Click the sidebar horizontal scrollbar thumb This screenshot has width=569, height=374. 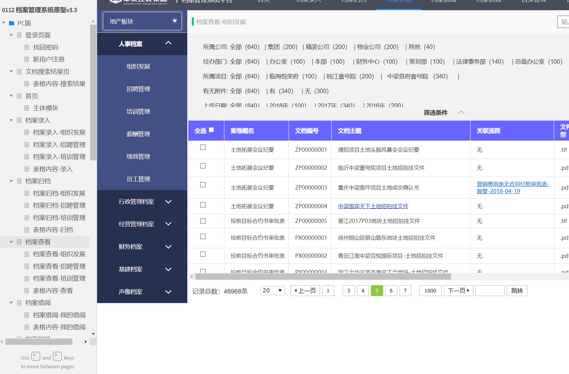pos(39,342)
